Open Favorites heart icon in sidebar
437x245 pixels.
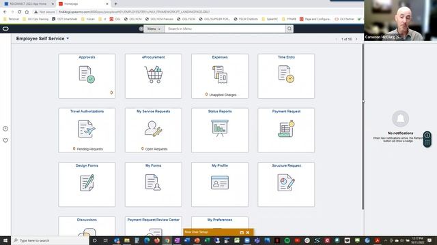tap(5, 140)
